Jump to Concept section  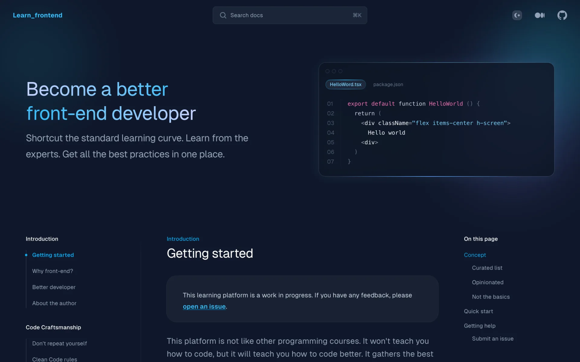(x=475, y=255)
